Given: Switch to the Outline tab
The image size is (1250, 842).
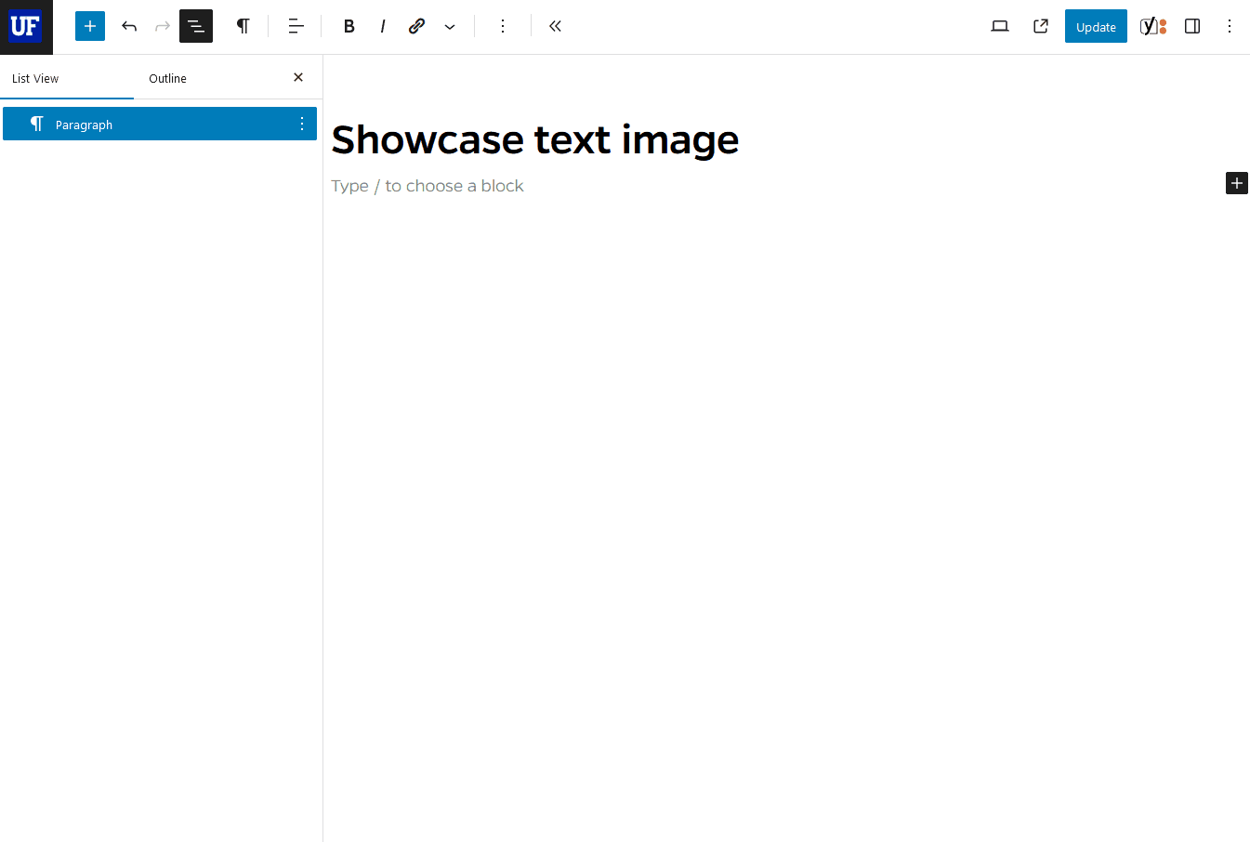Looking at the screenshot, I should coord(167,78).
